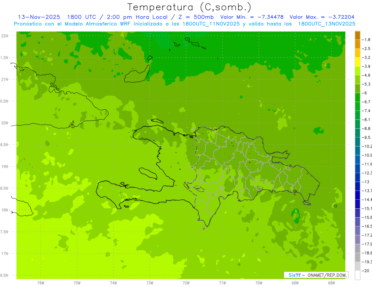Pick the purple swatch between -17.2 and -17.9
This screenshot has width=372, height=287.
pos(357,240)
